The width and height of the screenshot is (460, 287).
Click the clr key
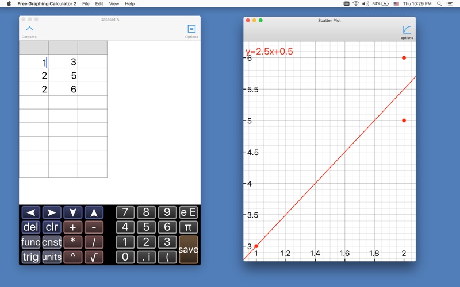(x=52, y=227)
